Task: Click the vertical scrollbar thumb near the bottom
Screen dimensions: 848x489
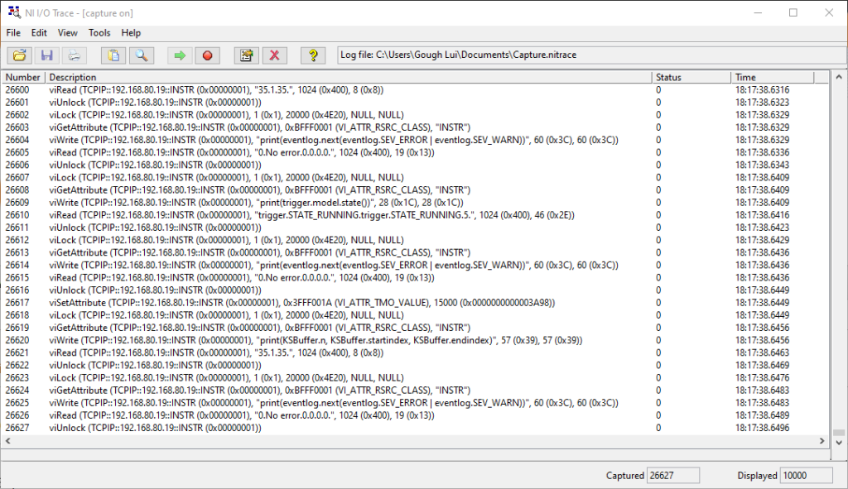Action: tap(839, 432)
